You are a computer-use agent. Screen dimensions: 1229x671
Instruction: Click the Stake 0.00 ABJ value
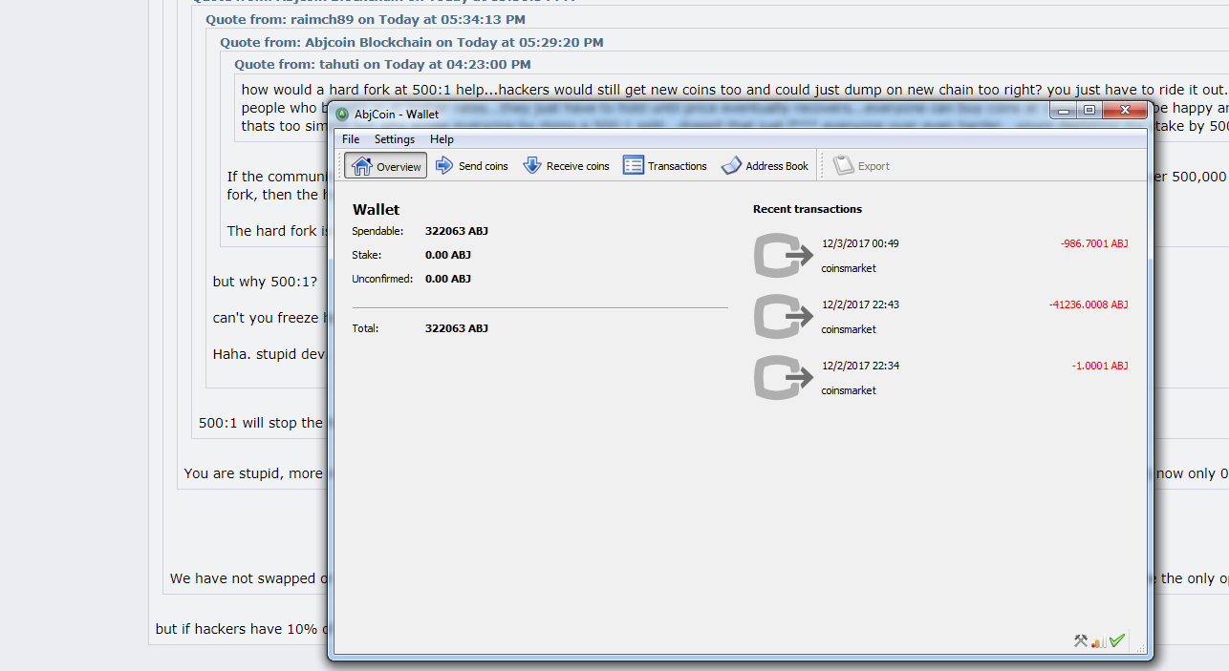448,255
